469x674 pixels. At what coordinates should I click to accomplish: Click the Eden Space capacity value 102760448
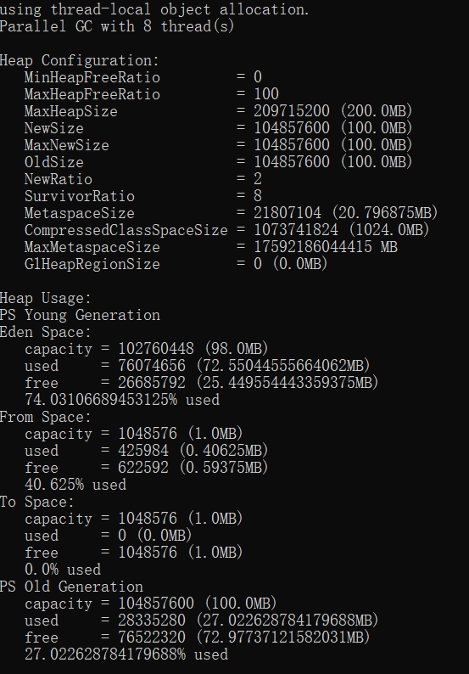tap(156, 349)
